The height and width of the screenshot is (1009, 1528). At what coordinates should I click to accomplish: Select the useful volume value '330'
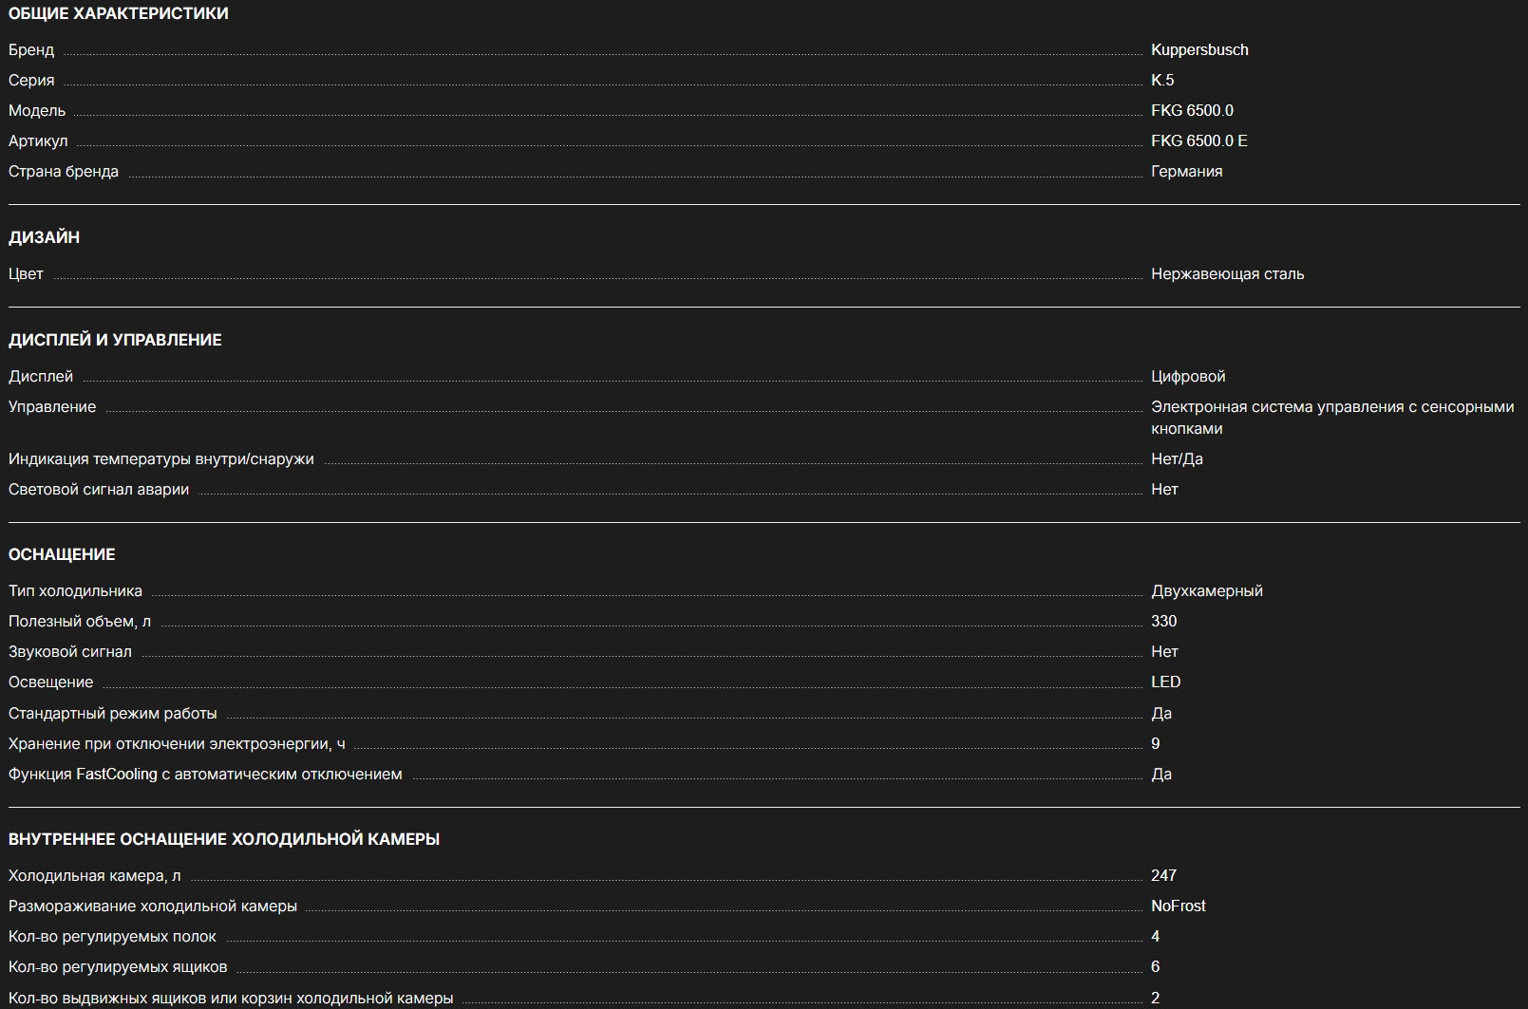[x=1163, y=621]
